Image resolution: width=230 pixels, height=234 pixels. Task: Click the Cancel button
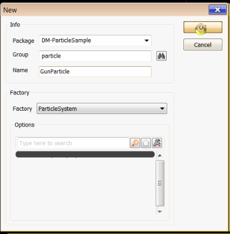tap(203, 45)
